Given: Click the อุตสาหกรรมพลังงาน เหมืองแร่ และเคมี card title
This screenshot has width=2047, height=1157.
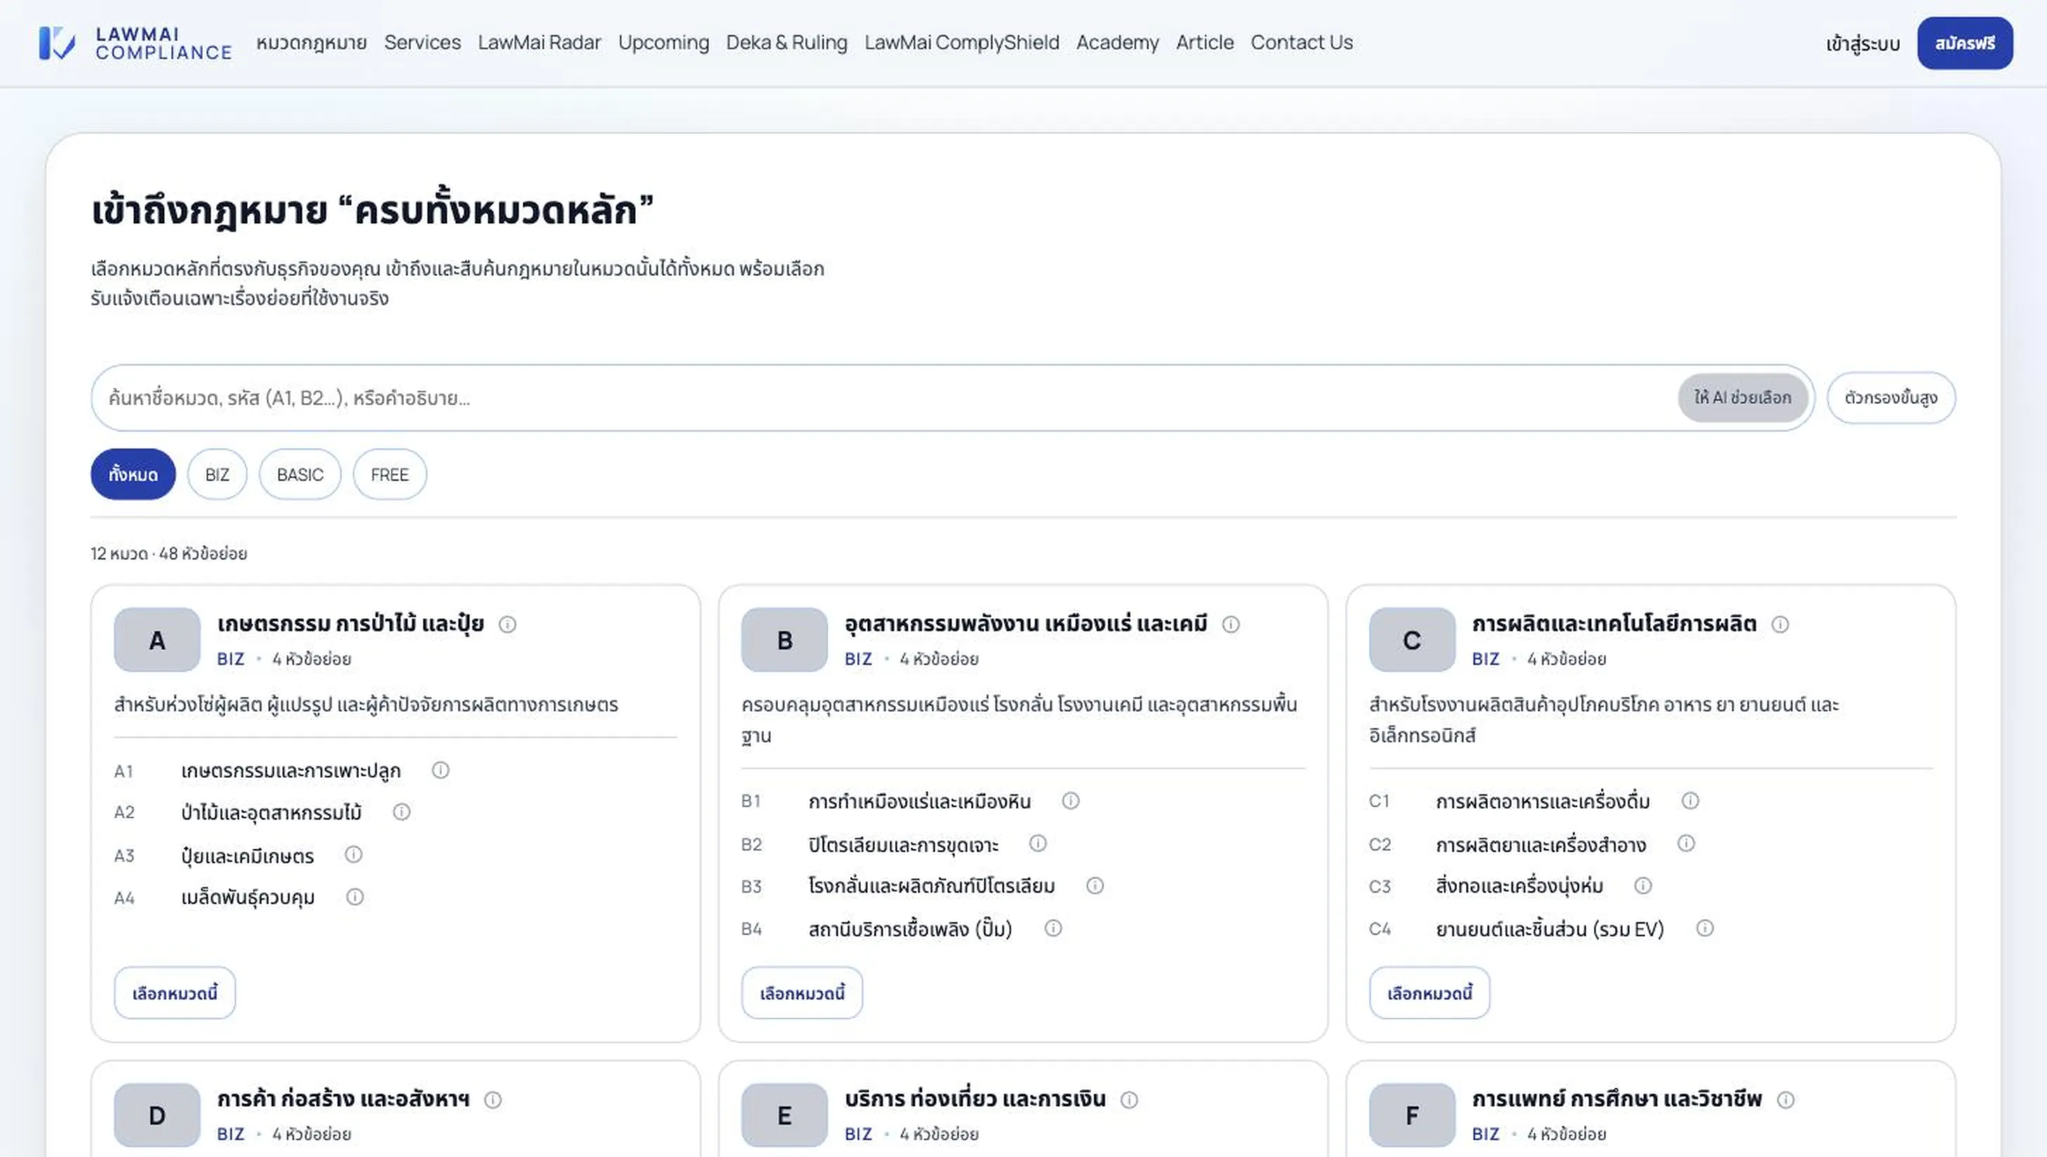Looking at the screenshot, I should click(1026, 623).
